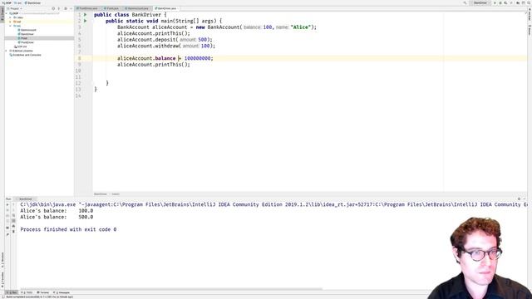Expand the .idea folder

point(11,17)
